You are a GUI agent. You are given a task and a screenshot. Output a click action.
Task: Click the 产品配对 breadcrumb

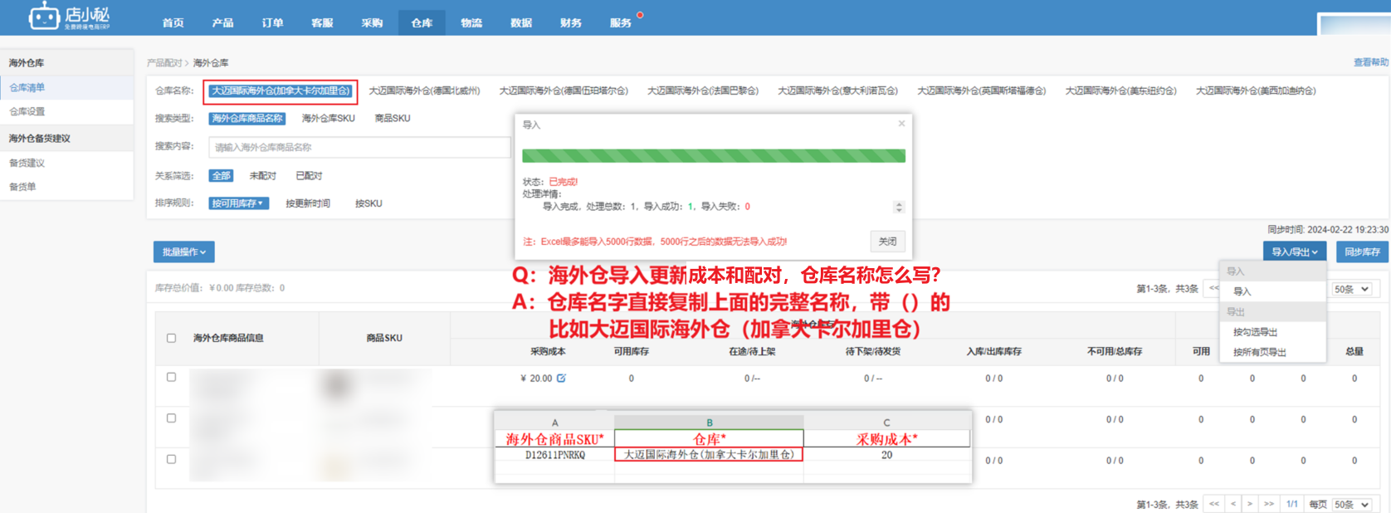point(164,62)
